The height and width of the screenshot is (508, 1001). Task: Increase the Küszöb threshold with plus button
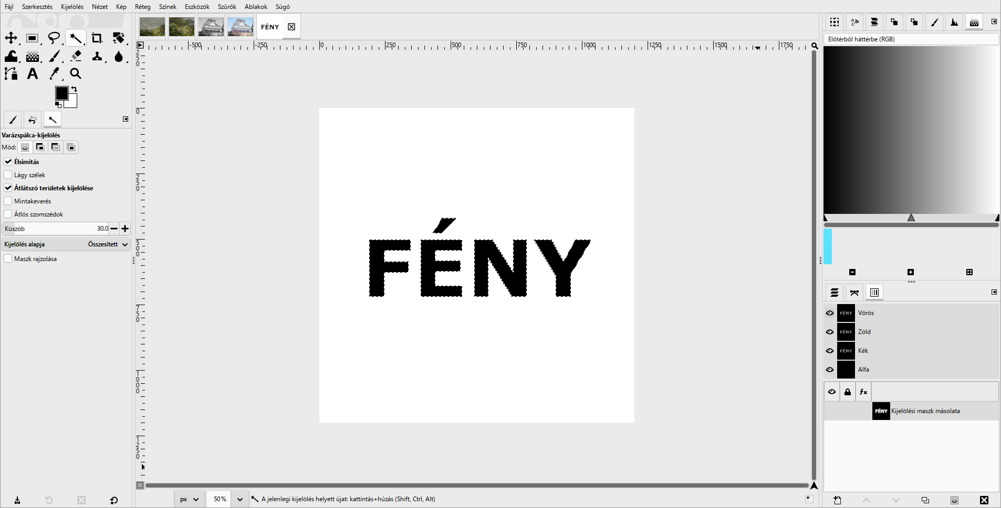pyautogui.click(x=125, y=229)
